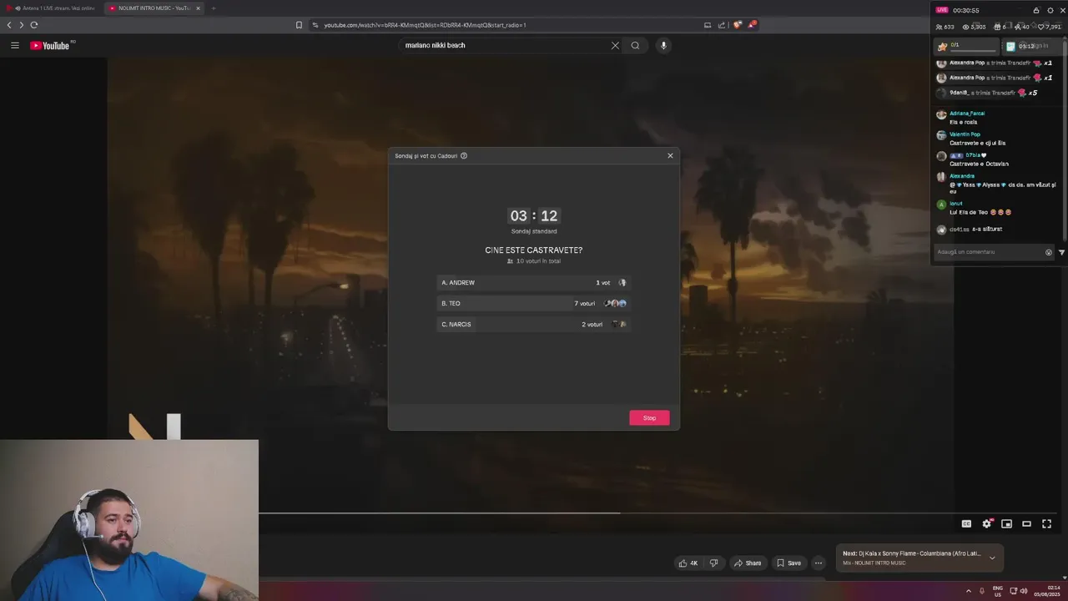
Task: Open more actions three-dot menu
Action: tap(819, 563)
